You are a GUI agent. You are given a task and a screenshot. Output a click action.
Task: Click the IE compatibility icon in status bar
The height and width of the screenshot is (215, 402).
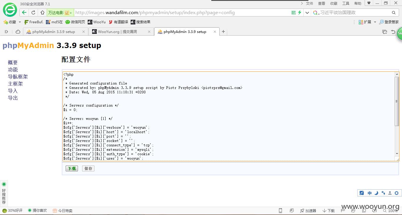point(353,211)
